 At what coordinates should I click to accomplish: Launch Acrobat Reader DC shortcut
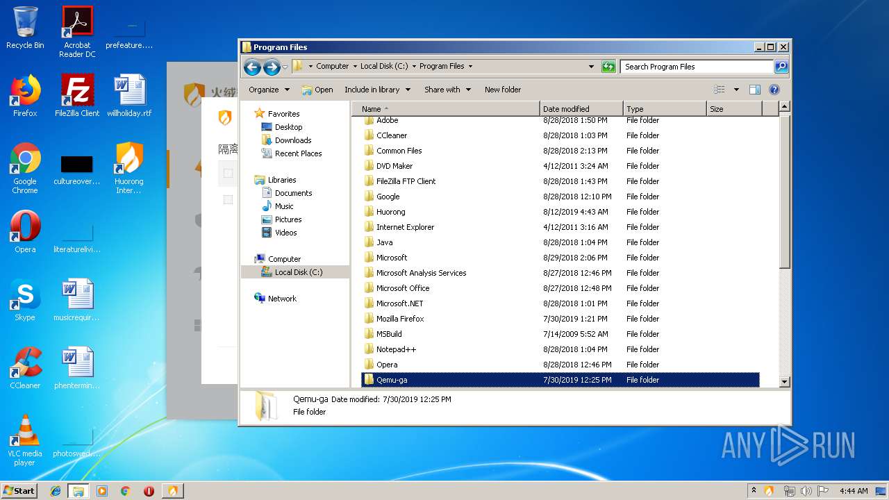pos(77,31)
